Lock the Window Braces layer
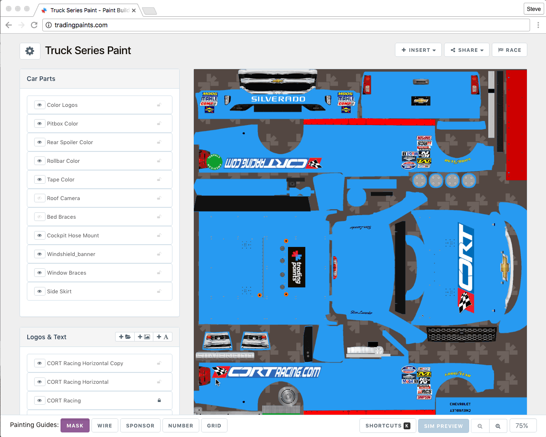 click(159, 273)
